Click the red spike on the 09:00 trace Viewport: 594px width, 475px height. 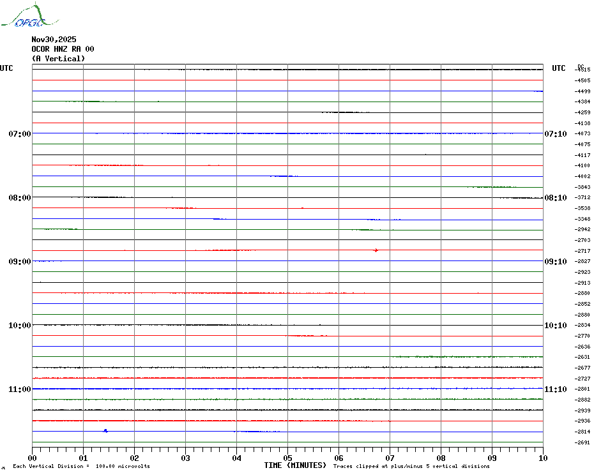(x=376, y=250)
